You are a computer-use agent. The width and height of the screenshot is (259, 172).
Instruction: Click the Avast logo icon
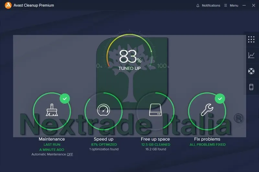8,5
